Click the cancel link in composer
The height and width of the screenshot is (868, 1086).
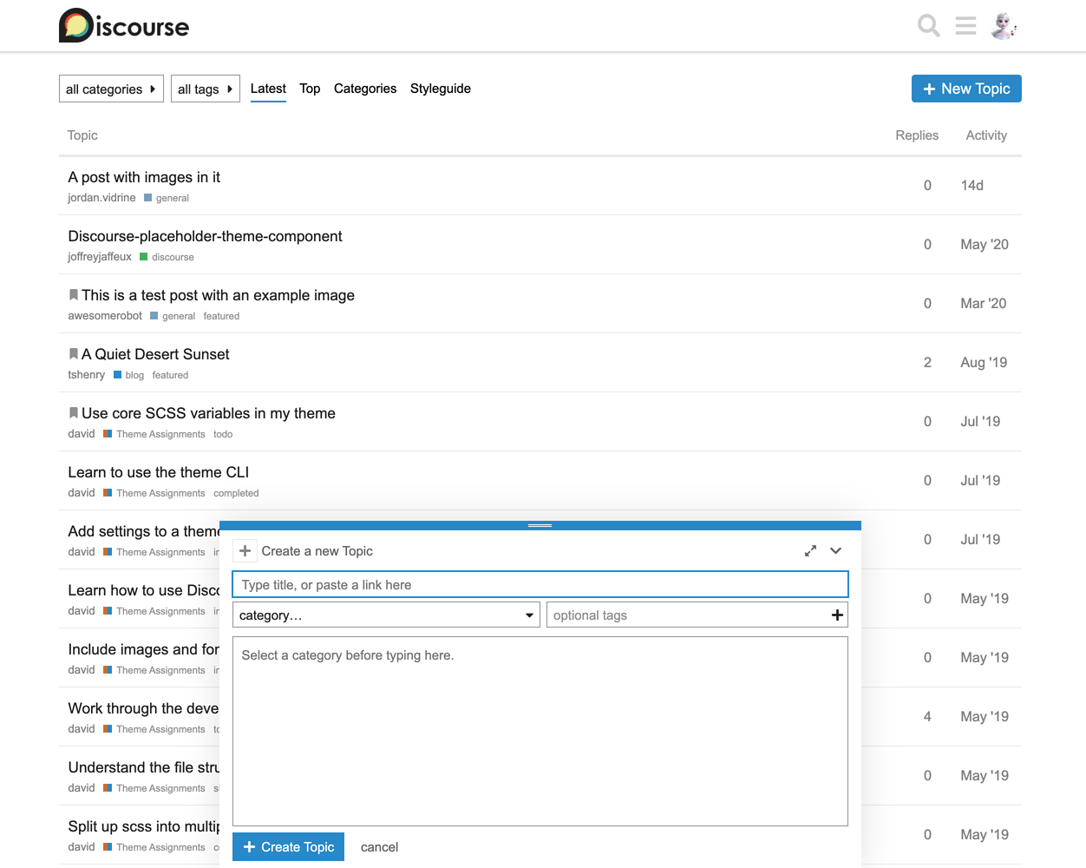(379, 847)
